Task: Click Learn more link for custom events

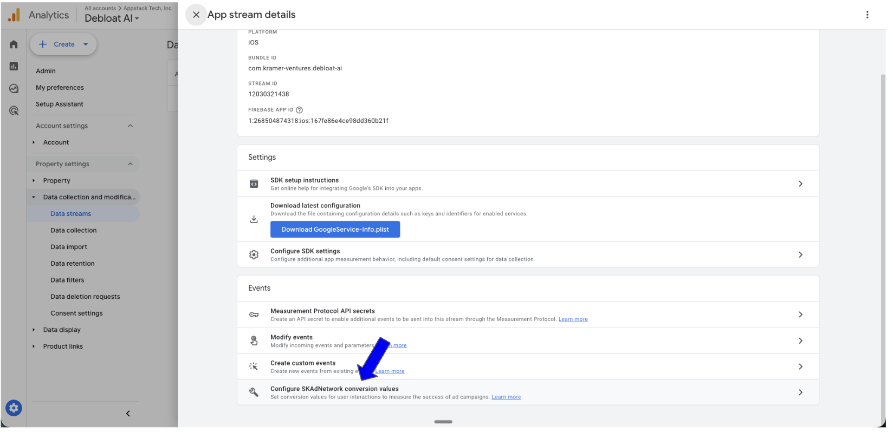Action: 390,371
